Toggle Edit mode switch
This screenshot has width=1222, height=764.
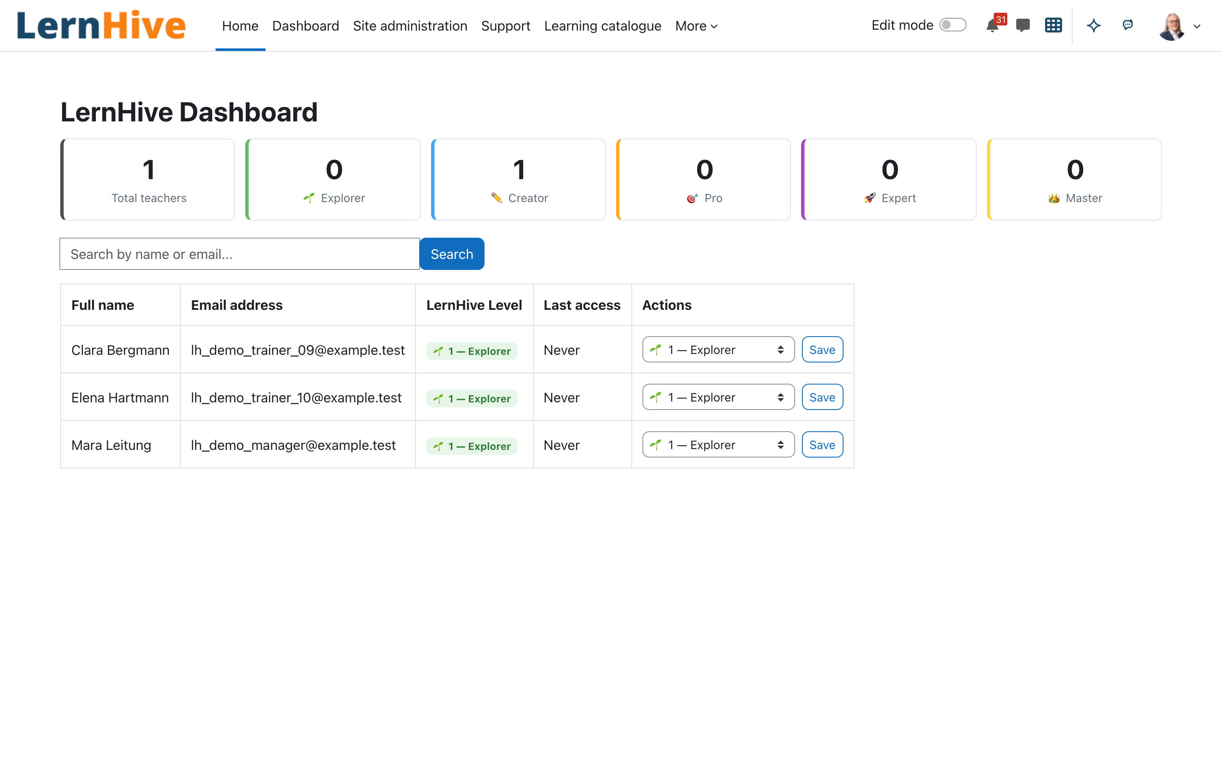[953, 25]
